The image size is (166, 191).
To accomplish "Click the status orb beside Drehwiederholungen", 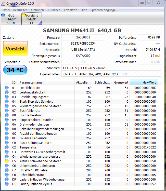I will click(7, 124).
